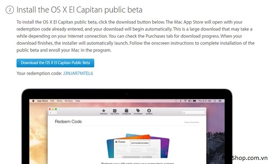This screenshot has width=270, height=164.
Task: Open the Edit menu in the pictured menu bar
Action: point(52,101)
